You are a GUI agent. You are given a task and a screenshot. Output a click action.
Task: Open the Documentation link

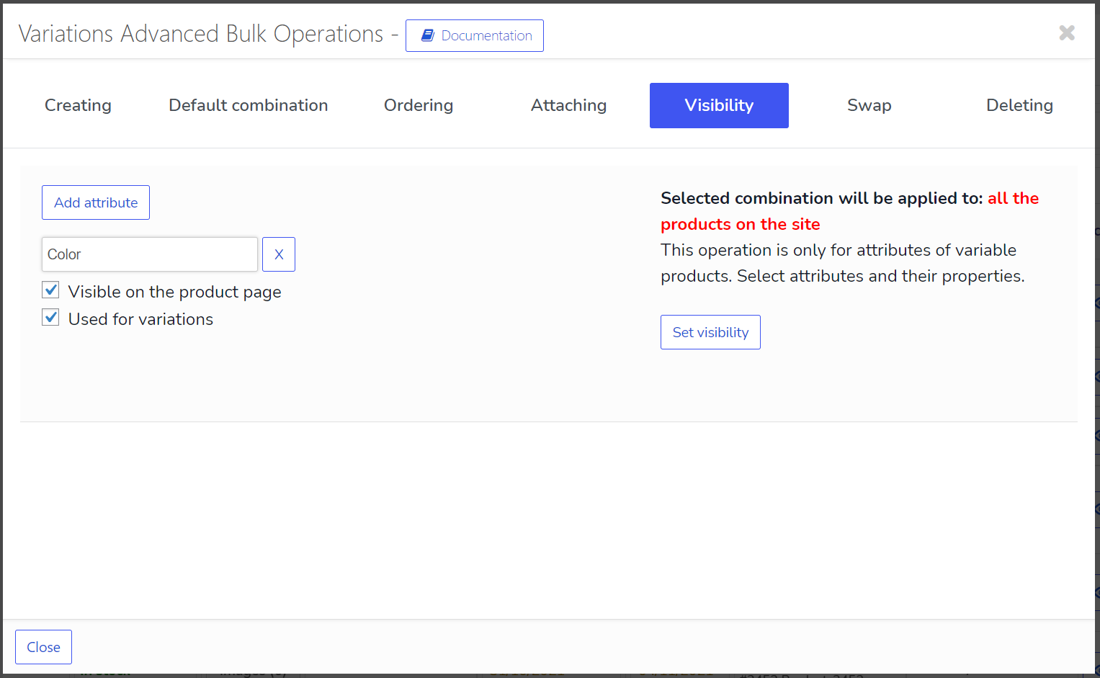tap(486, 35)
